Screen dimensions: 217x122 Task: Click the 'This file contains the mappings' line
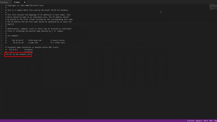[38, 15]
